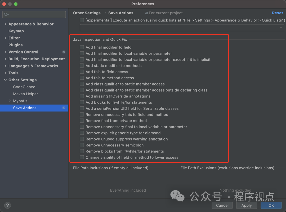Enable 'Add final modifier to field'
The image size is (286, 212).
(82, 47)
